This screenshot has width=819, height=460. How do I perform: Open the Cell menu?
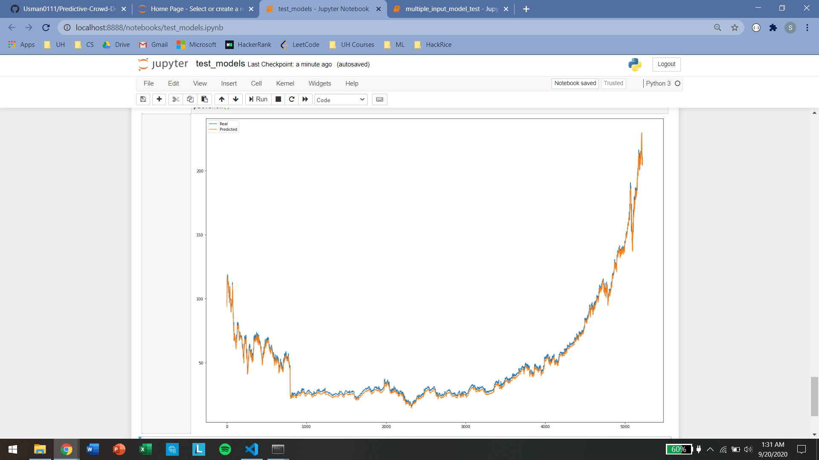click(256, 83)
